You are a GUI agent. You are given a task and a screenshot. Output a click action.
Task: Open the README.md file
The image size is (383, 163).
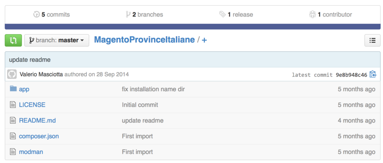tap(37, 120)
